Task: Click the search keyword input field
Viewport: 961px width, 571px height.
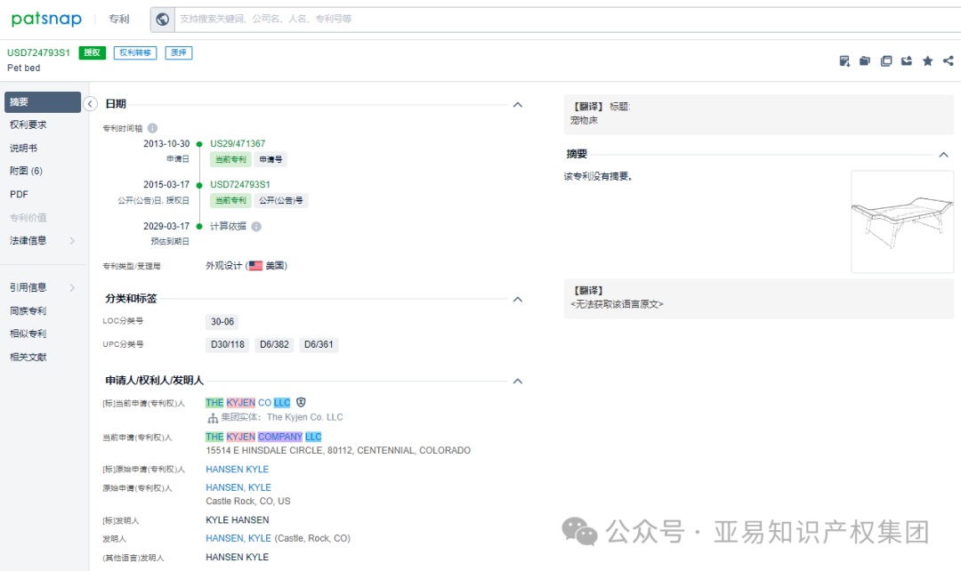Action: click(567, 19)
